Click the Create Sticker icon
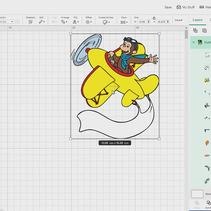Image resolution: width=211 pixels, height=211 pixels. pos(105,22)
